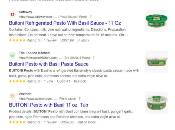175x130 pixels.
Task: Open BUITONI Pesto with Basil 11 oz. Tub link
Action: (x=48, y=105)
